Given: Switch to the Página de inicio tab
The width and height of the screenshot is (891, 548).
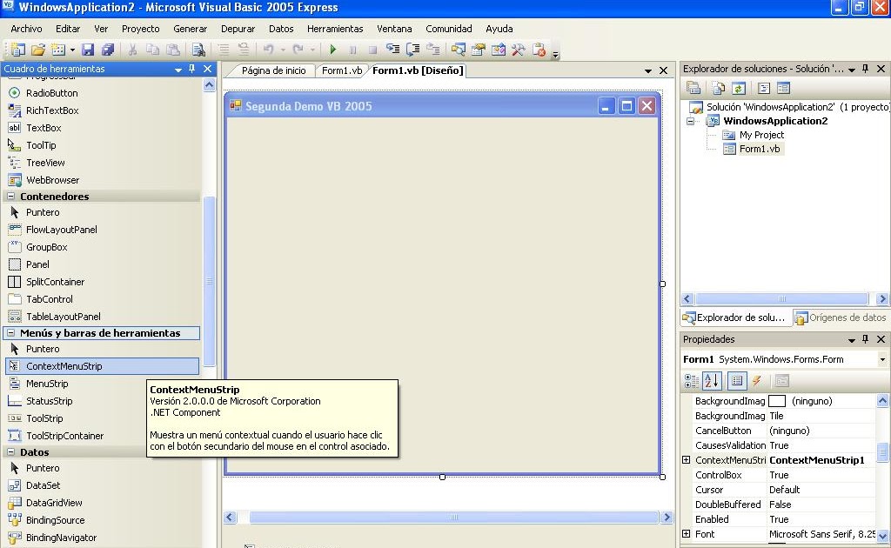Looking at the screenshot, I should pos(273,70).
